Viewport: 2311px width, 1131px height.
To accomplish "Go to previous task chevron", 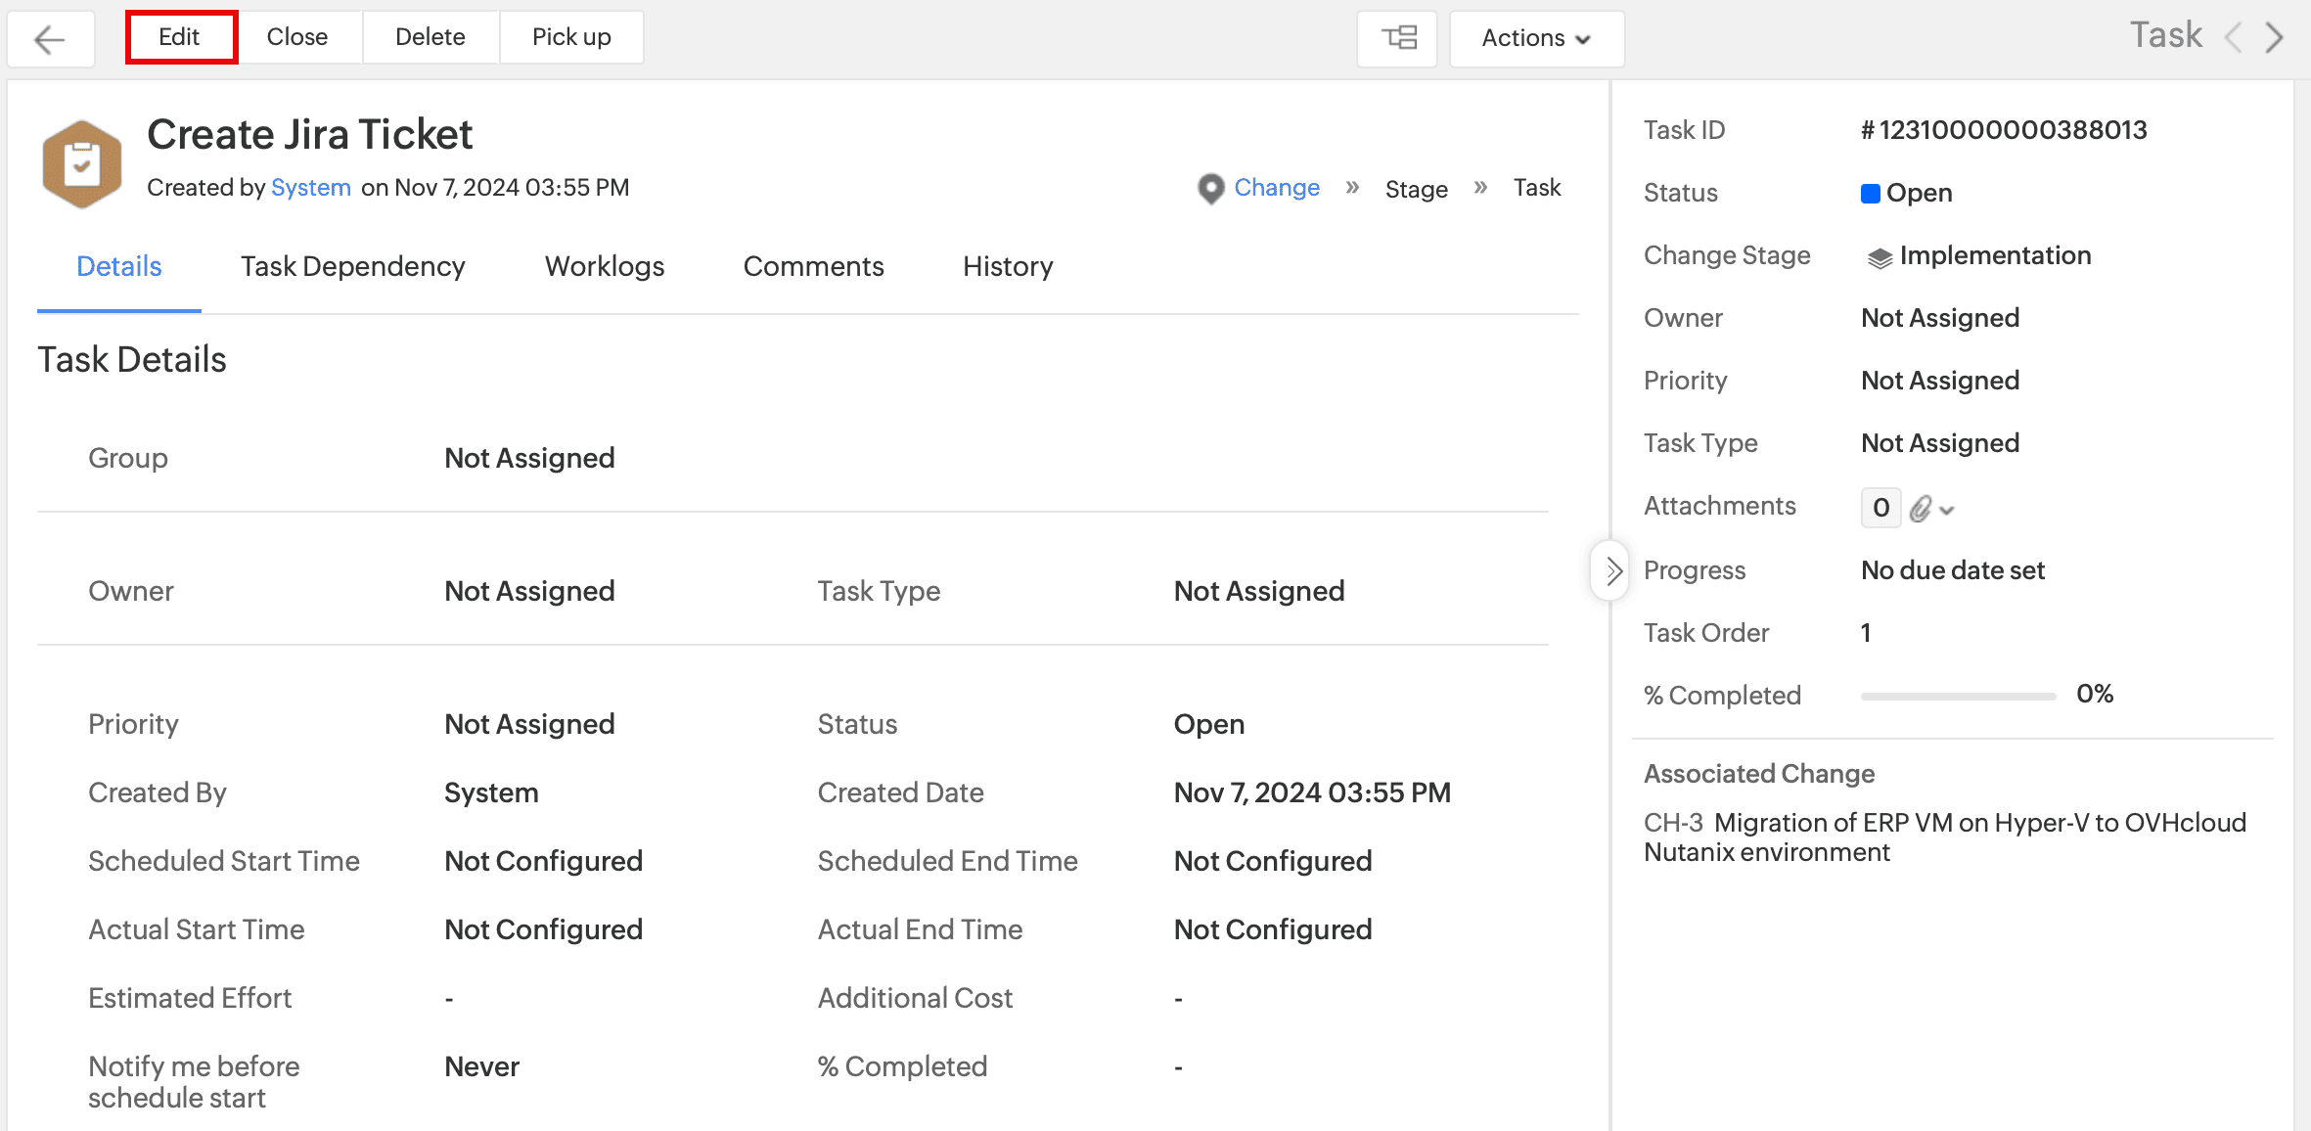I will click(x=2234, y=38).
